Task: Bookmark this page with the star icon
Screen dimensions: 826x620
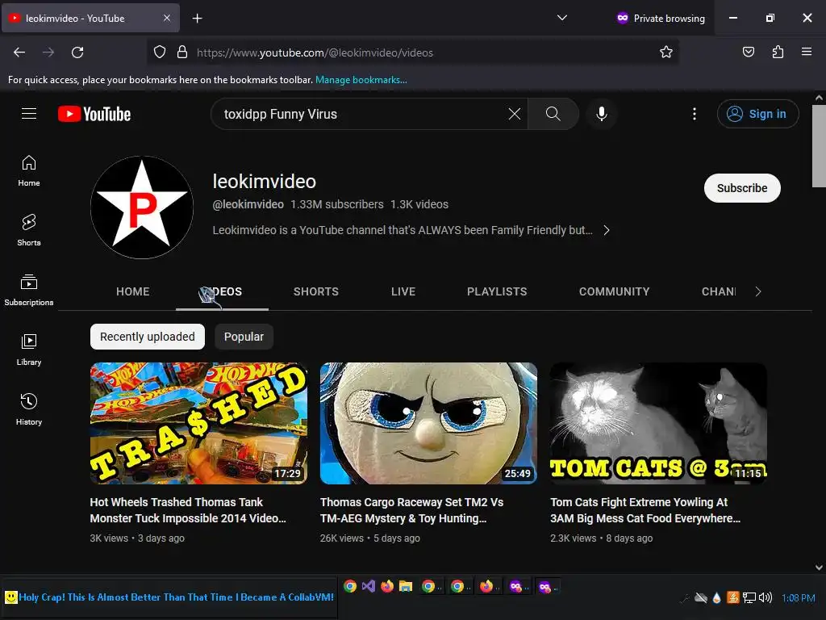Action: click(665, 52)
